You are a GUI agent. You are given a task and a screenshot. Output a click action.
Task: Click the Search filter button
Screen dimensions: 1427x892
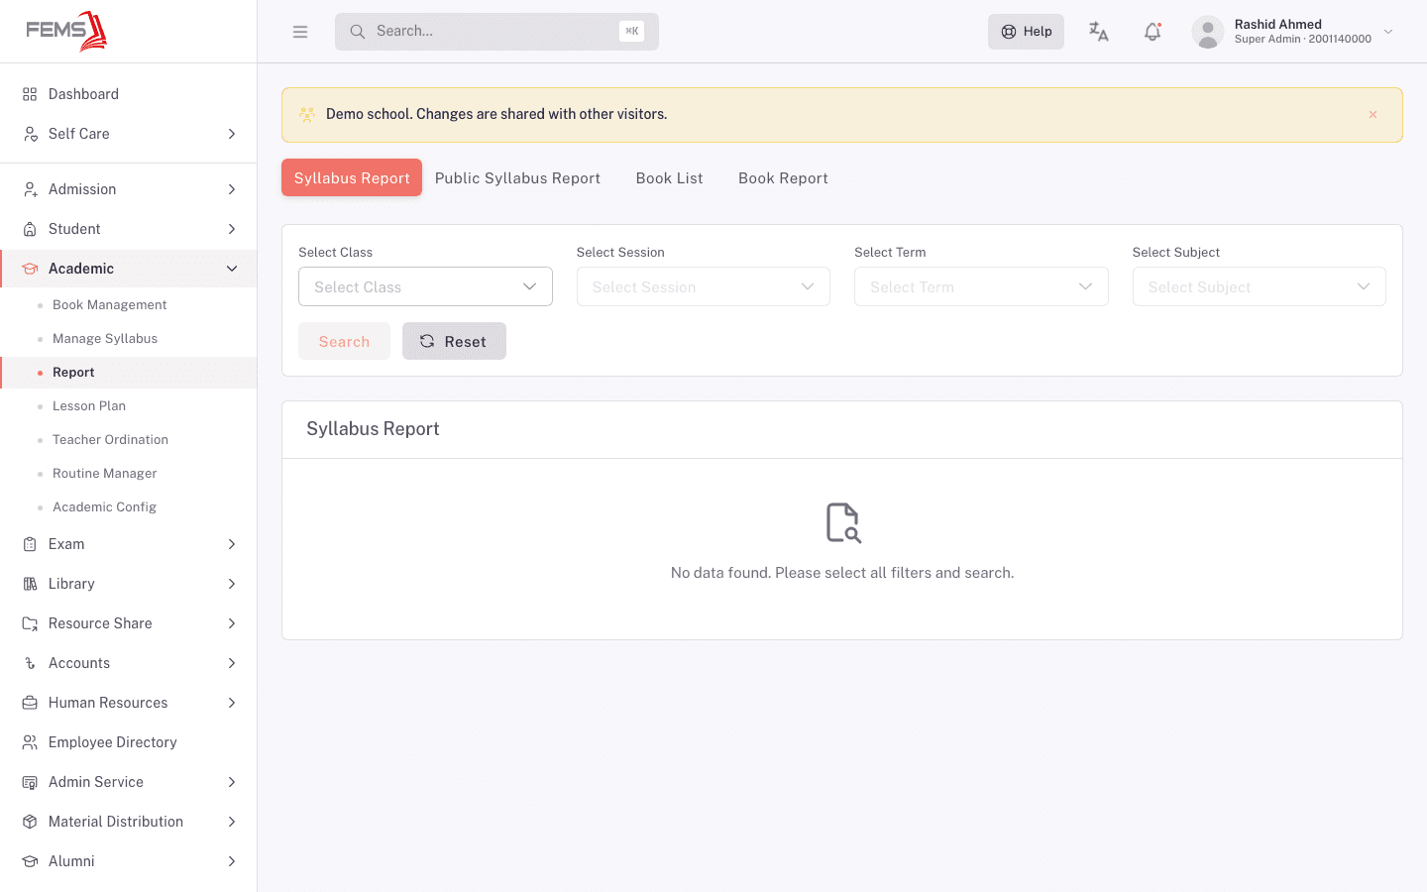pyautogui.click(x=344, y=341)
